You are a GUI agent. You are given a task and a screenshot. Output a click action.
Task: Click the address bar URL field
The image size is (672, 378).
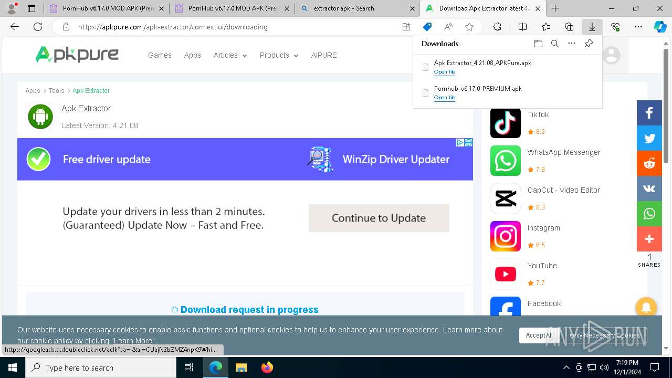236,27
